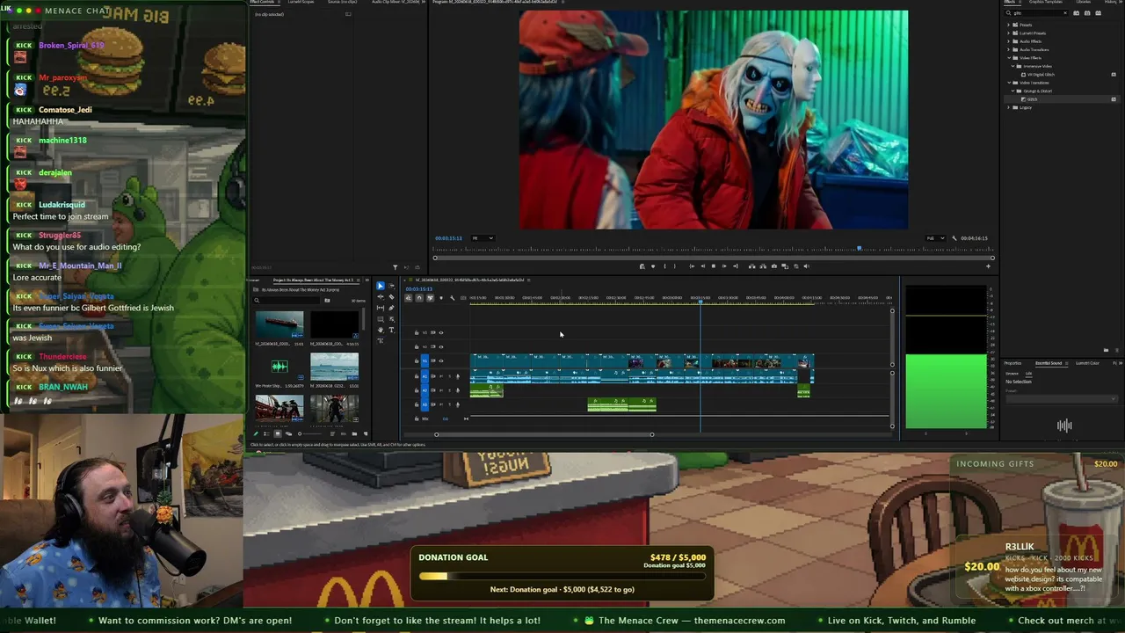The image size is (1125, 633).
Task: Switch to the Lumetri Scopes tab
Action: click(x=301, y=3)
